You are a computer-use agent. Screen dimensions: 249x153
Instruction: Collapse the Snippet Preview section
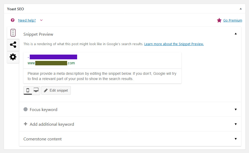point(236,34)
